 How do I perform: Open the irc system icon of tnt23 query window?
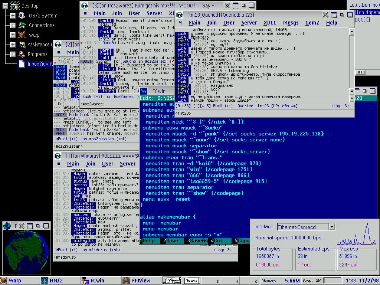click(180, 15)
